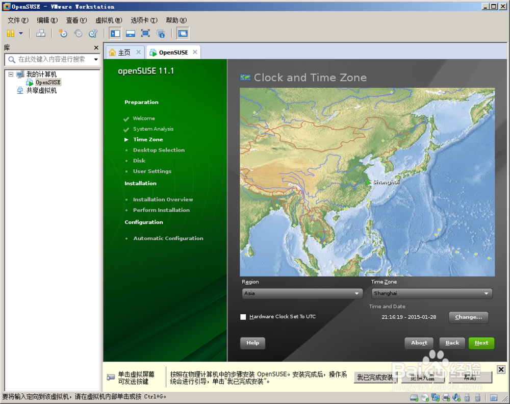The width and height of the screenshot is (510, 404).
Task: Open the Region dropdown showing Asia
Action: (302, 293)
